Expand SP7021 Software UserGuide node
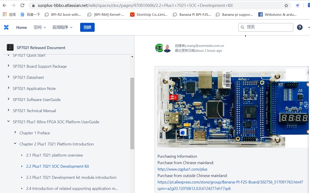 8,99
